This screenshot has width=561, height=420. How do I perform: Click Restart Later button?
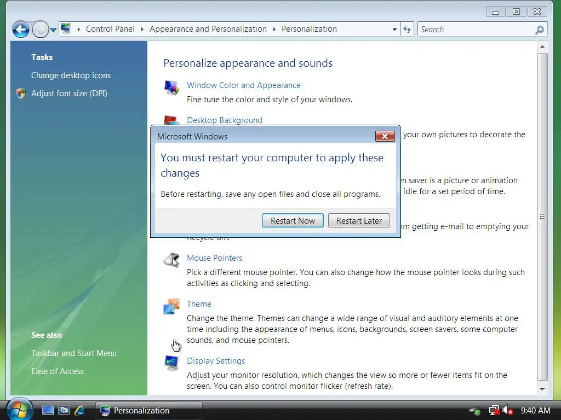click(359, 221)
